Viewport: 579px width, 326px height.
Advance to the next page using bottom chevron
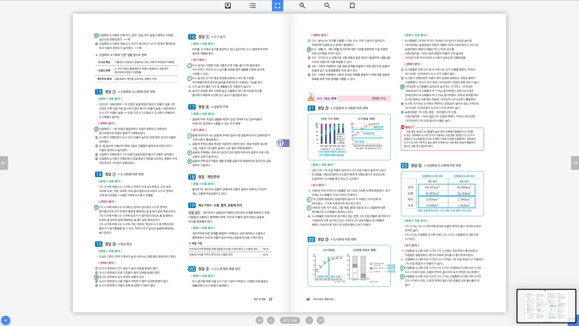309,320
